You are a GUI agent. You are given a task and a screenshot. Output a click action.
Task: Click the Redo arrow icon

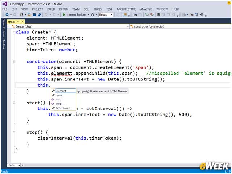54,15
